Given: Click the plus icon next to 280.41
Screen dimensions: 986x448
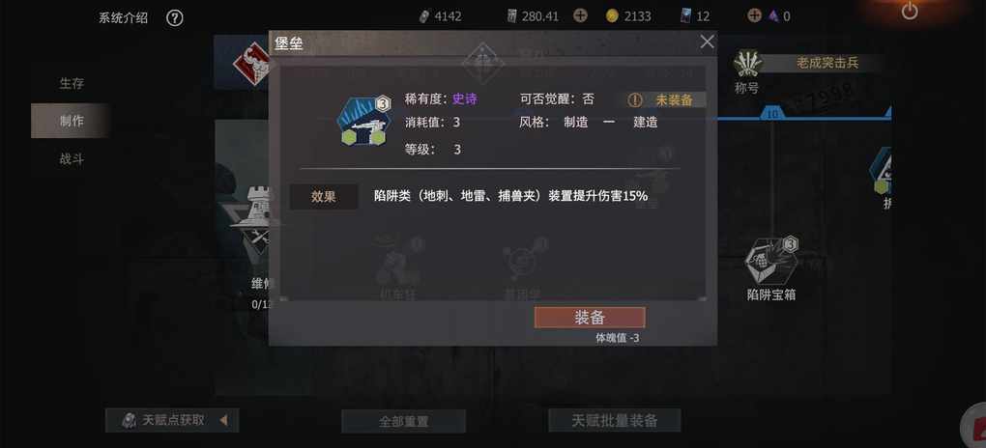Looking at the screenshot, I should (x=580, y=15).
